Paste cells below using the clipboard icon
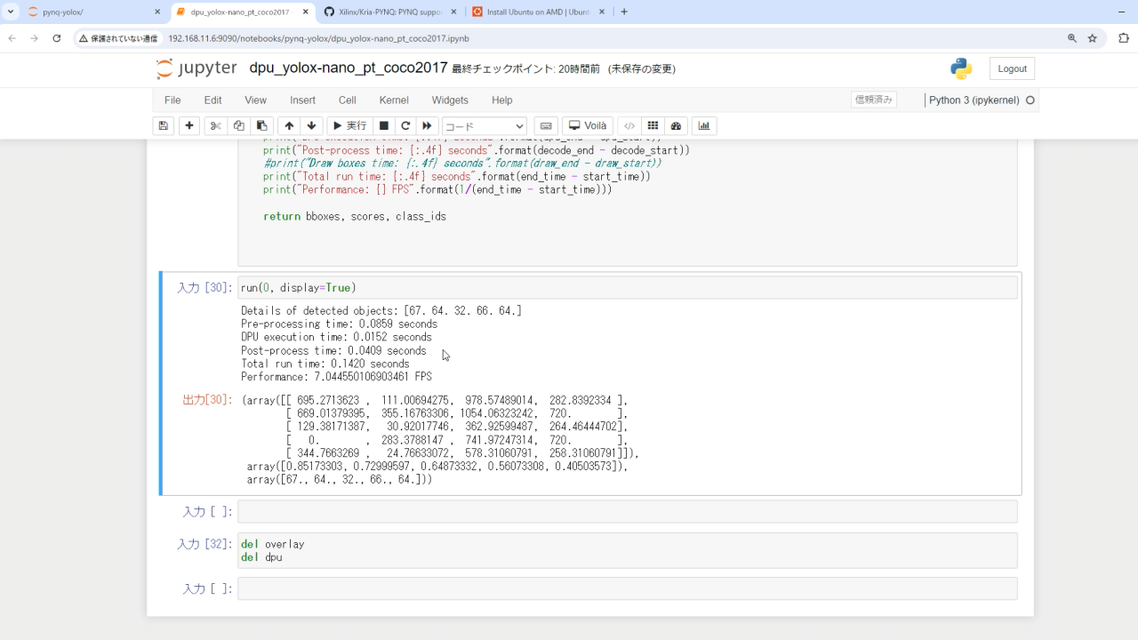Viewport: 1138px width, 640px height. (x=261, y=126)
